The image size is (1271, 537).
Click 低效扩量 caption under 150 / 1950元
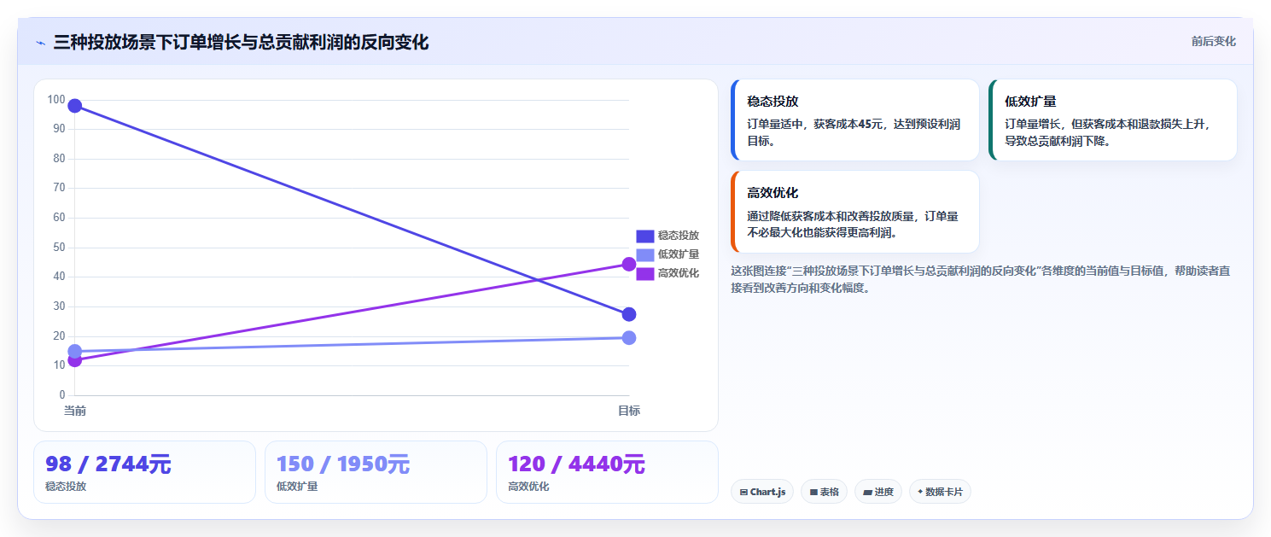(x=297, y=487)
